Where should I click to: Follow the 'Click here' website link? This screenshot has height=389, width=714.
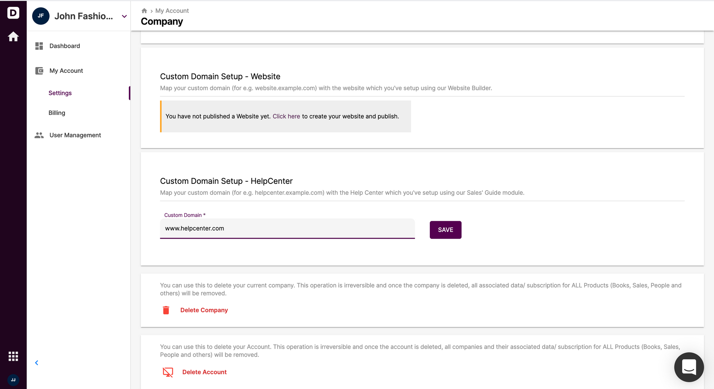(286, 116)
